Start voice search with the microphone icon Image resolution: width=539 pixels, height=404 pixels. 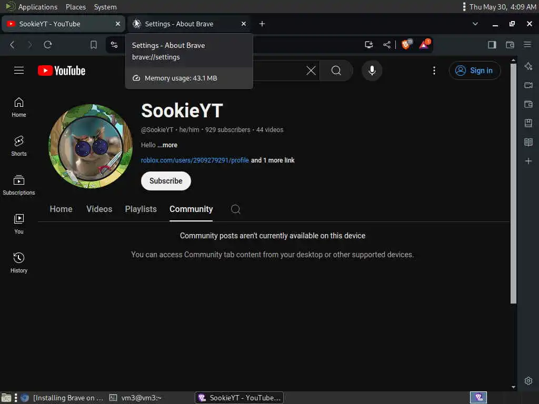click(372, 71)
